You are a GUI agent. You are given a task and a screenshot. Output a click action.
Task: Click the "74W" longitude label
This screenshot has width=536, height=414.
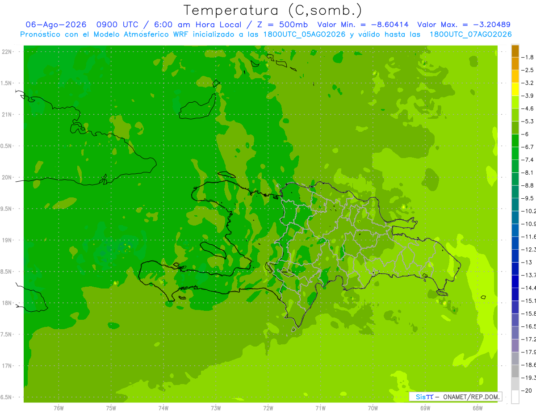(x=163, y=408)
